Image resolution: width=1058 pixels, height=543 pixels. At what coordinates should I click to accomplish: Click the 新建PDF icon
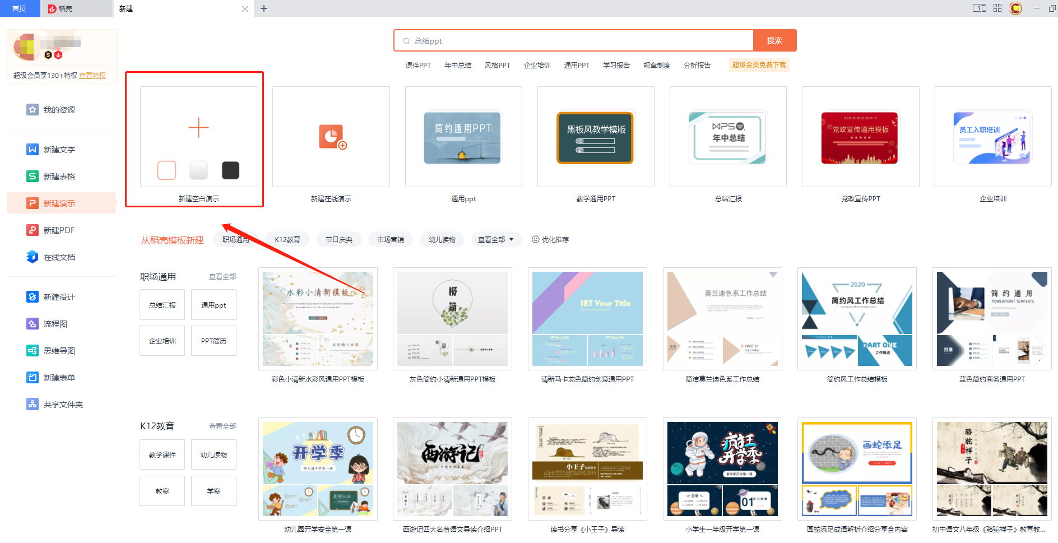pyautogui.click(x=33, y=230)
